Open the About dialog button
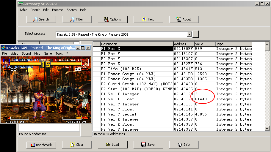 184,19
